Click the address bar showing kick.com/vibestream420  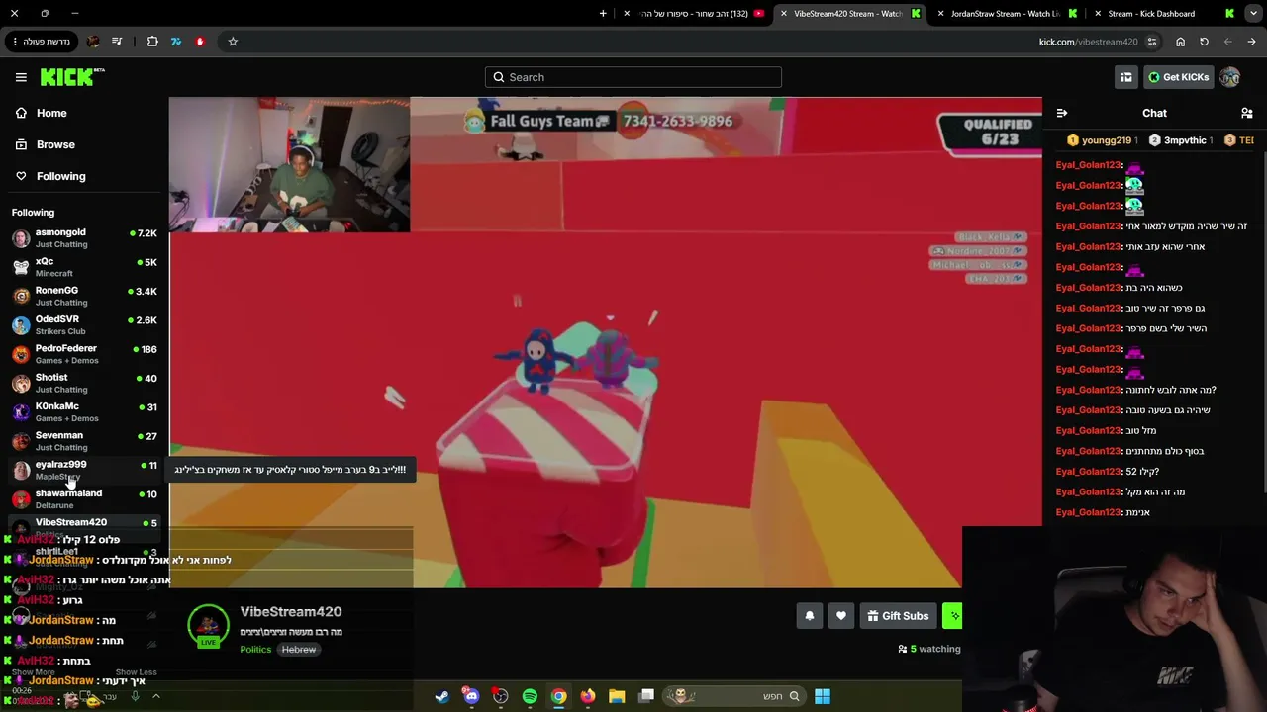[1088, 42]
